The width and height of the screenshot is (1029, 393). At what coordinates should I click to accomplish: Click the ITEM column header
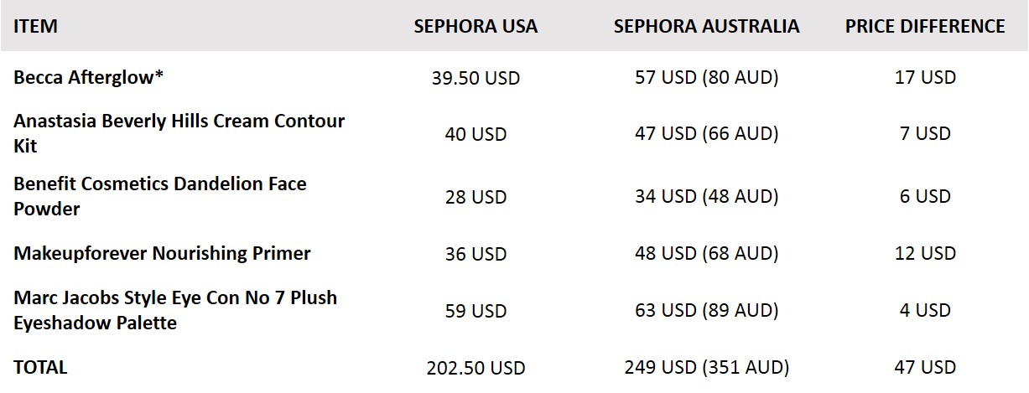coord(36,26)
